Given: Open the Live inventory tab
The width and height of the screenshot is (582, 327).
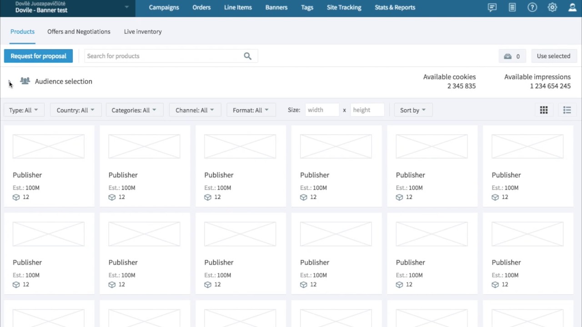Looking at the screenshot, I should click(143, 31).
